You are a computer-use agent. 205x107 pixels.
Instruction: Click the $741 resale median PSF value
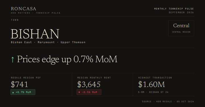19,84
